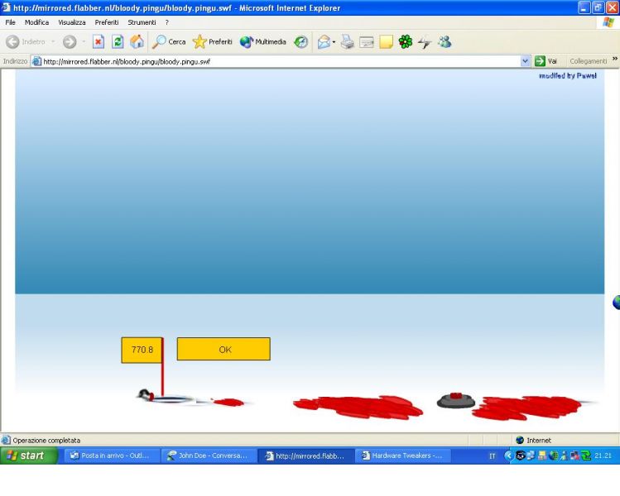
Task: Expand the Collegamenti chevron overflow
Action: point(615,59)
